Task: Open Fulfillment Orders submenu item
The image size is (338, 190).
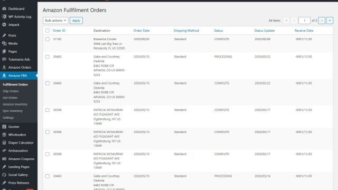Action: tap(15, 84)
